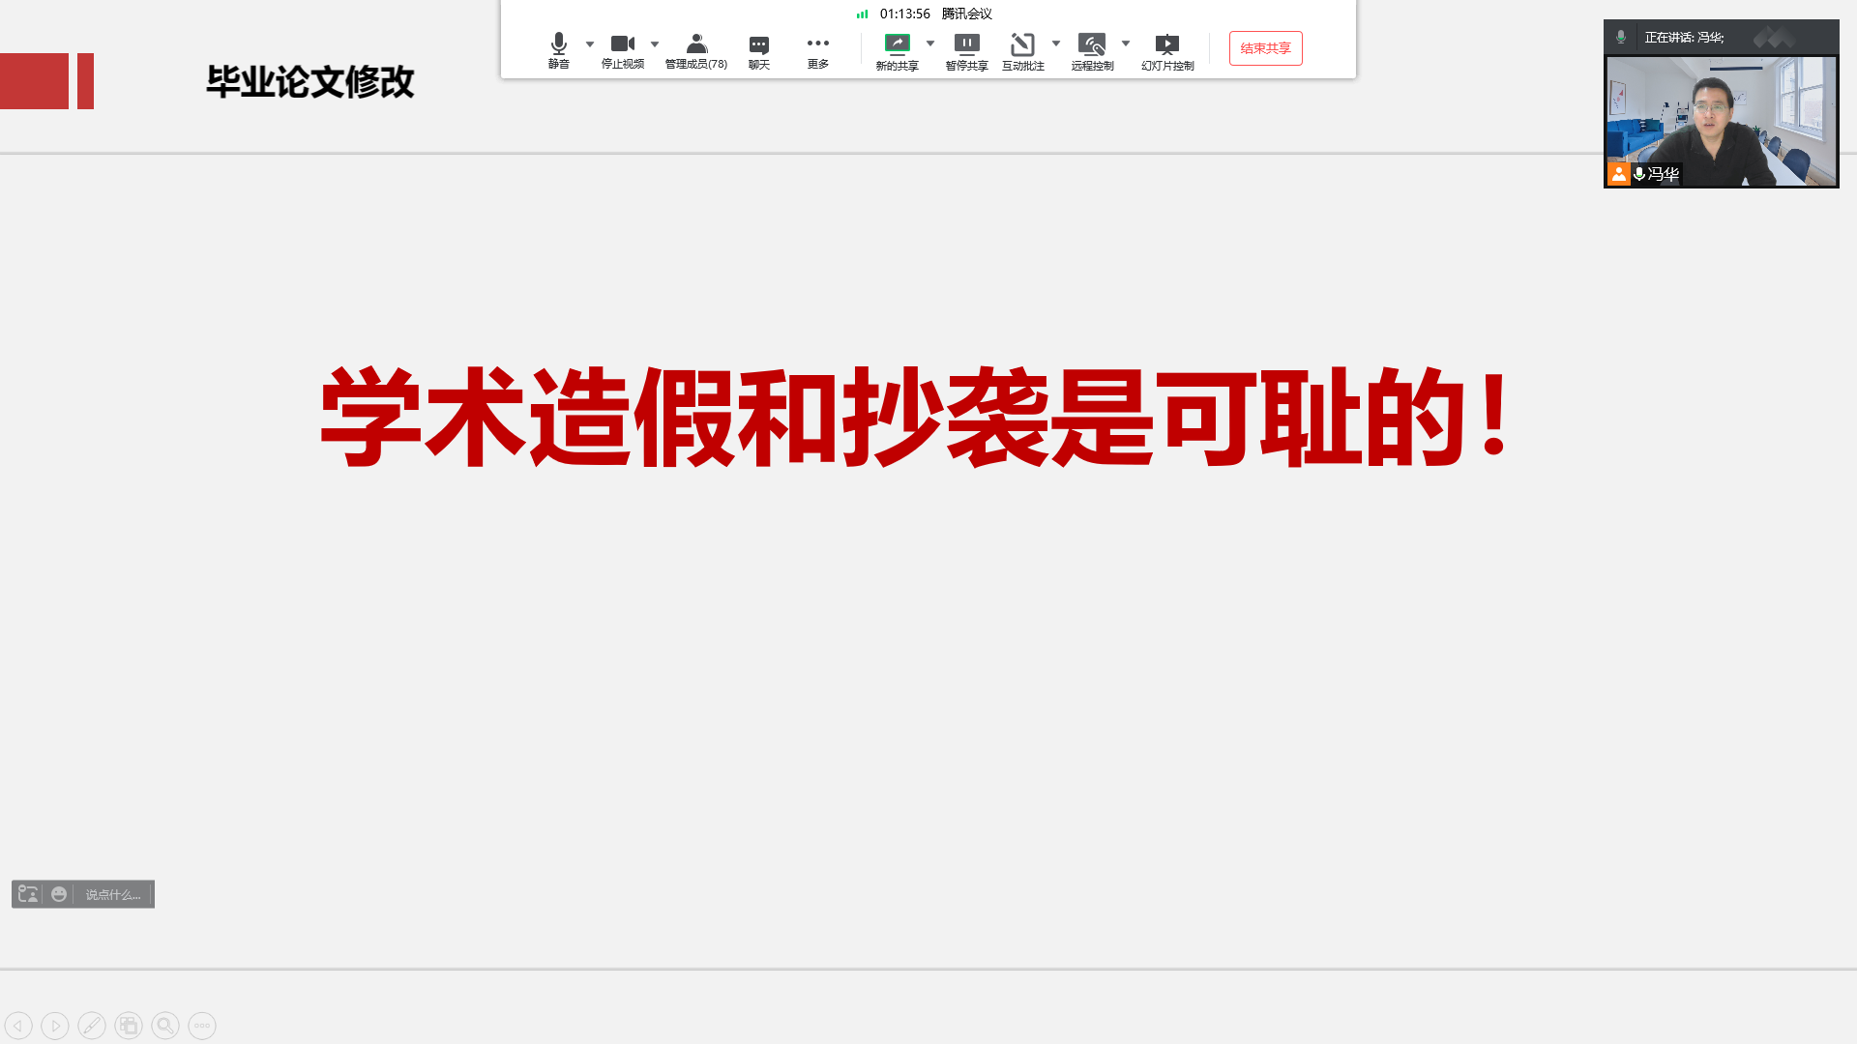Expand the annotation options arrow

1056,43
